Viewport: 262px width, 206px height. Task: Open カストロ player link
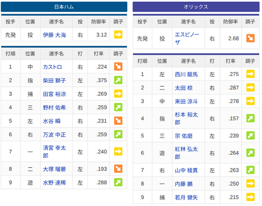point(52,67)
